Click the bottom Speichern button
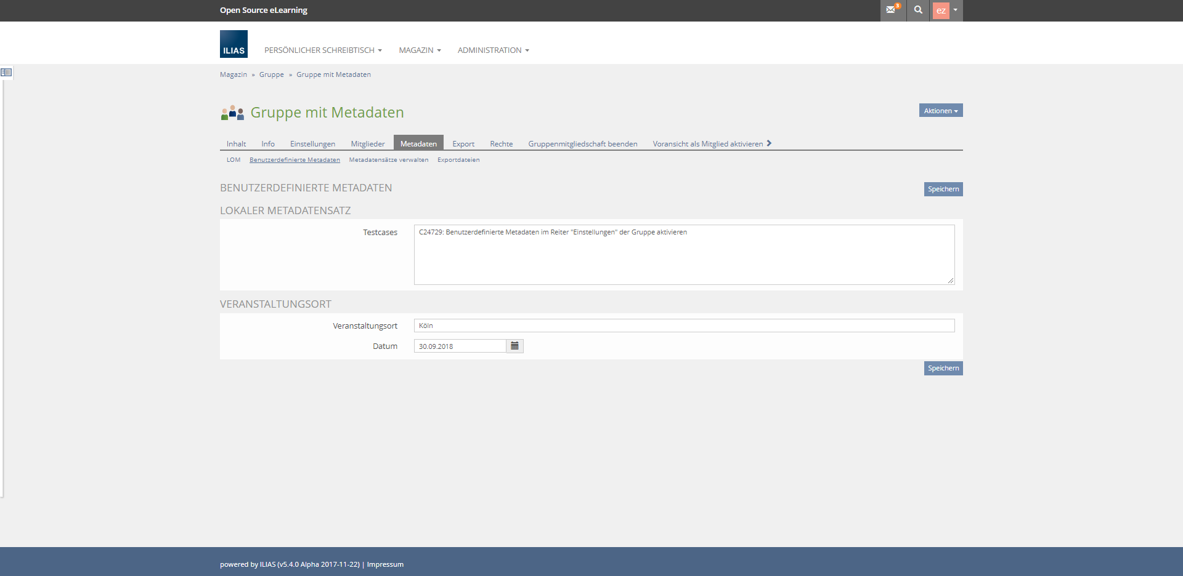This screenshot has height=576, width=1183. pos(943,368)
